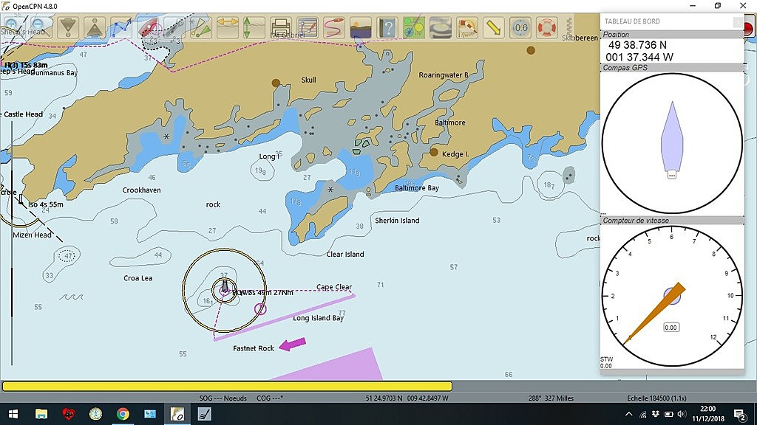
Task: Click the Compas GPS compass dial
Action: (671, 143)
